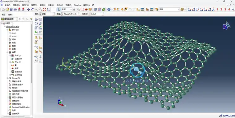Viewport: 235px width, 118px height.
Task: Activate the selection arrow tool
Action: (x=59, y=10)
